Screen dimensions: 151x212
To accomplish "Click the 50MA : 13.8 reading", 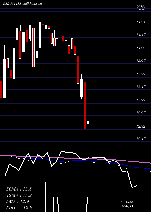I will pos(19,189).
